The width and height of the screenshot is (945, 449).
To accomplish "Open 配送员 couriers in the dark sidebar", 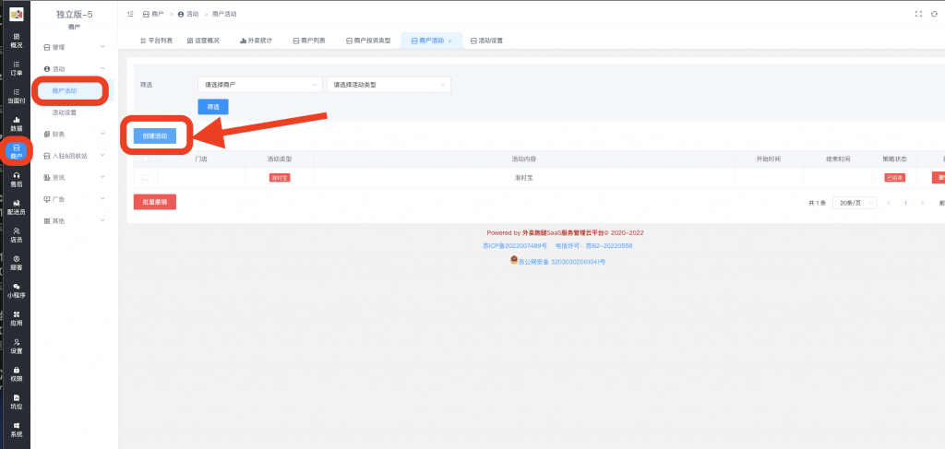I will 17,207.
